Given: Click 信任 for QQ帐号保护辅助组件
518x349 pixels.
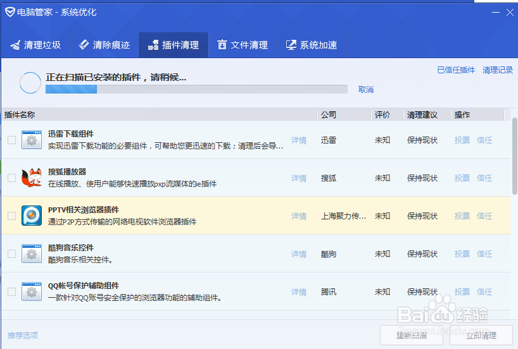Looking at the screenshot, I should point(484,292).
